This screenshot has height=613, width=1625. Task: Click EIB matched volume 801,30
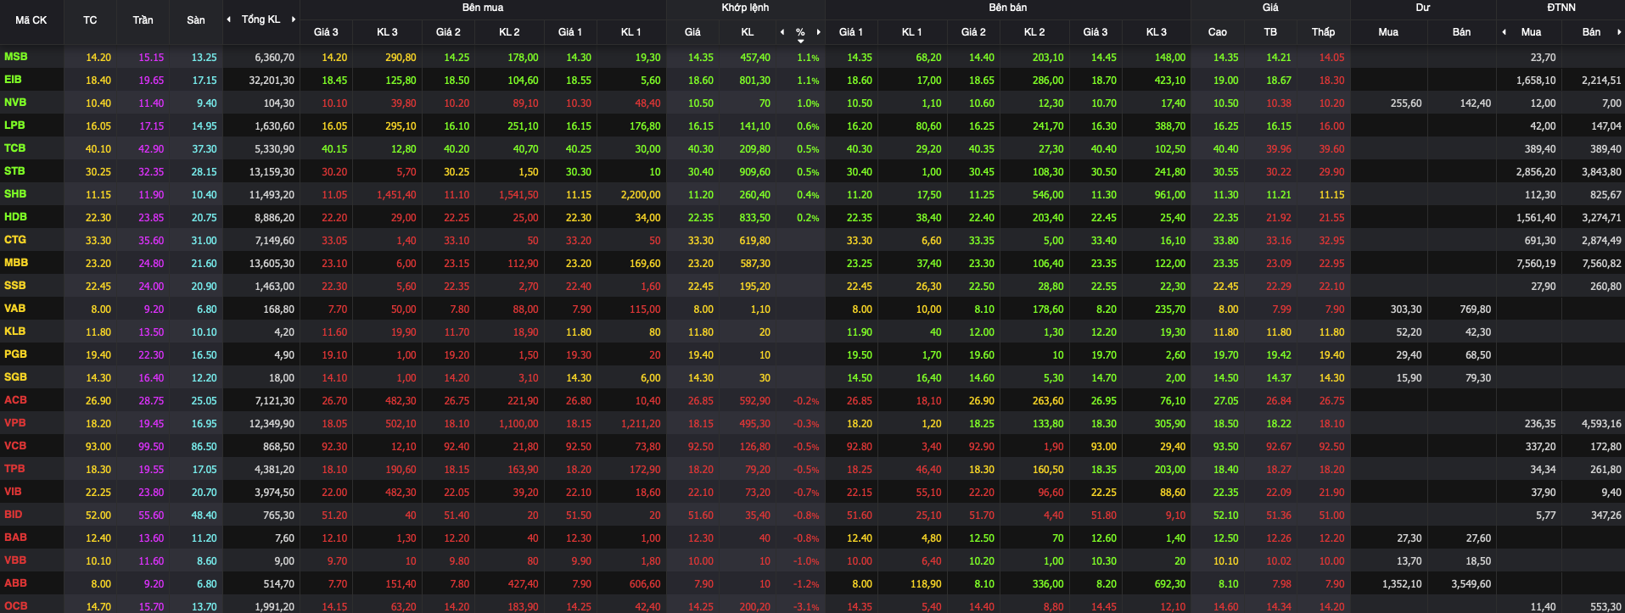(x=754, y=81)
